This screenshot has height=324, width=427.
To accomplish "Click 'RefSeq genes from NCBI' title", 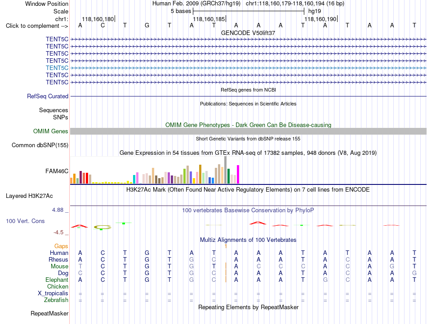I will click(249, 90).
